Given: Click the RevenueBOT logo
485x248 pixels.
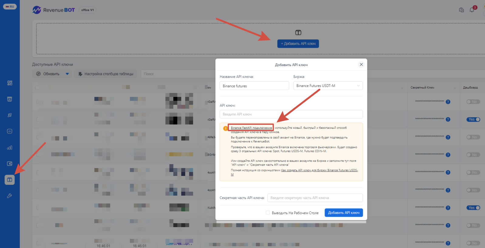Looking at the screenshot, I should pyautogui.click(x=53, y=10).
